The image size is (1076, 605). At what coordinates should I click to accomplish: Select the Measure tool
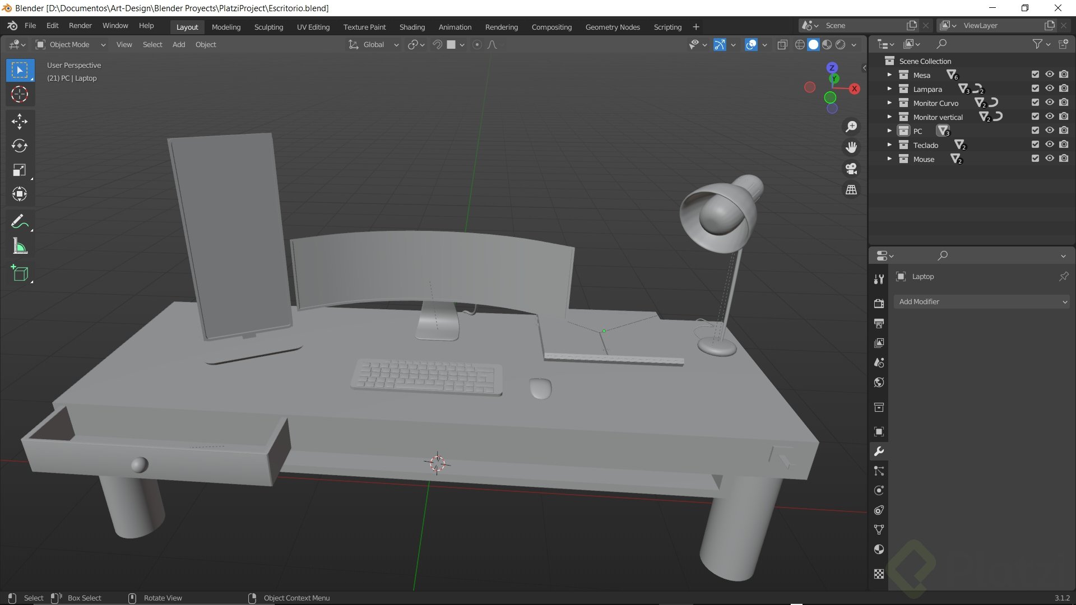[20, 246]
